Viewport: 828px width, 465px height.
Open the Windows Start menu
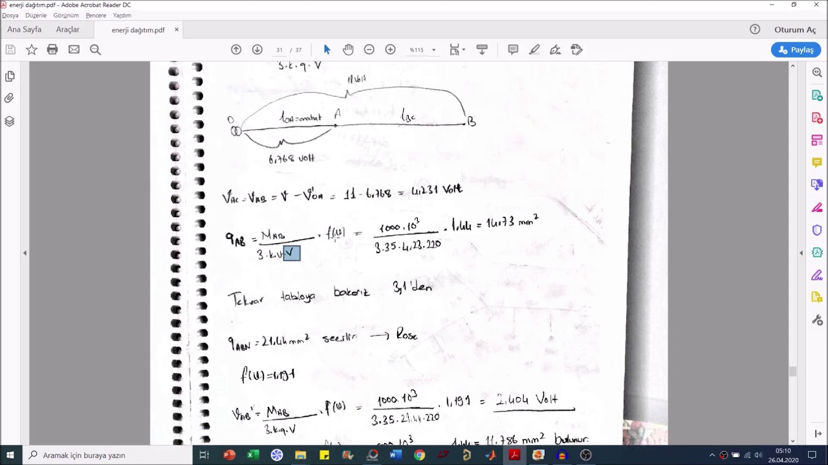[x=10, y=455]
